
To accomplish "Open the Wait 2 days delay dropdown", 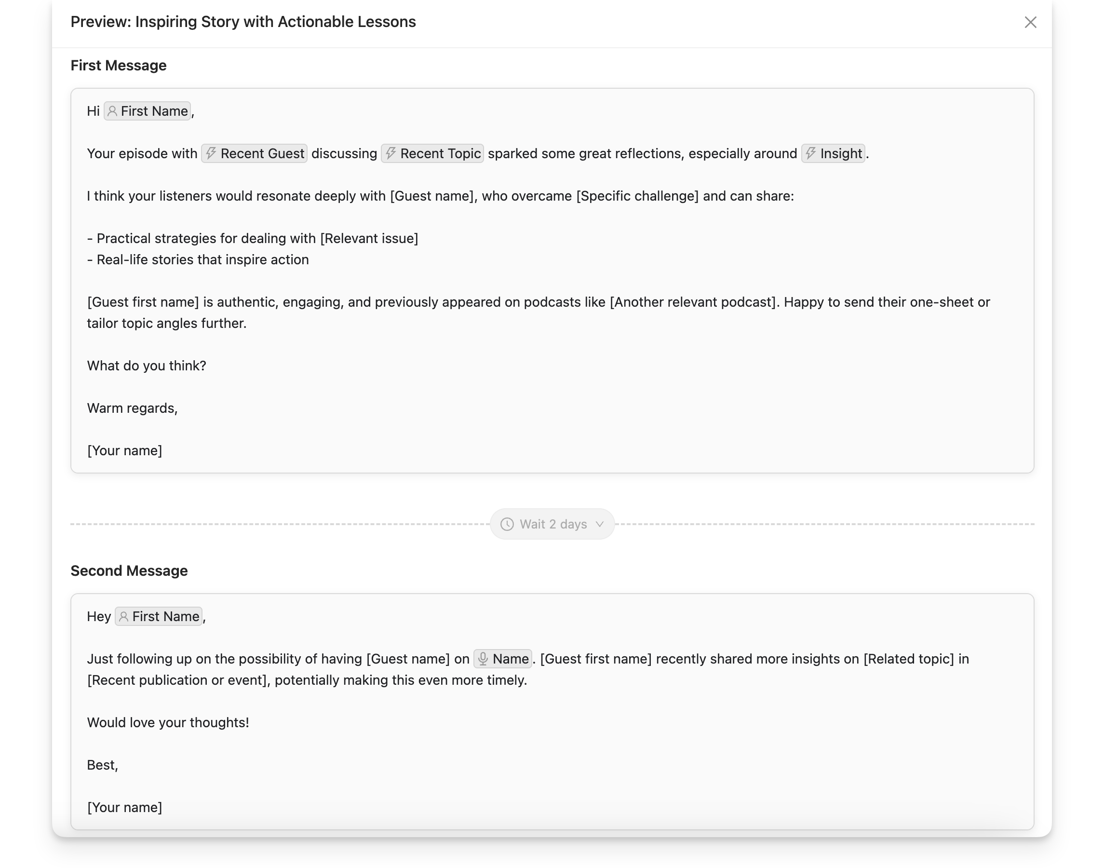I will tap(552, 524).
